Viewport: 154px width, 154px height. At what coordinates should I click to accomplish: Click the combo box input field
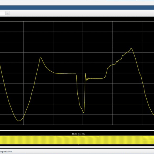3,13
